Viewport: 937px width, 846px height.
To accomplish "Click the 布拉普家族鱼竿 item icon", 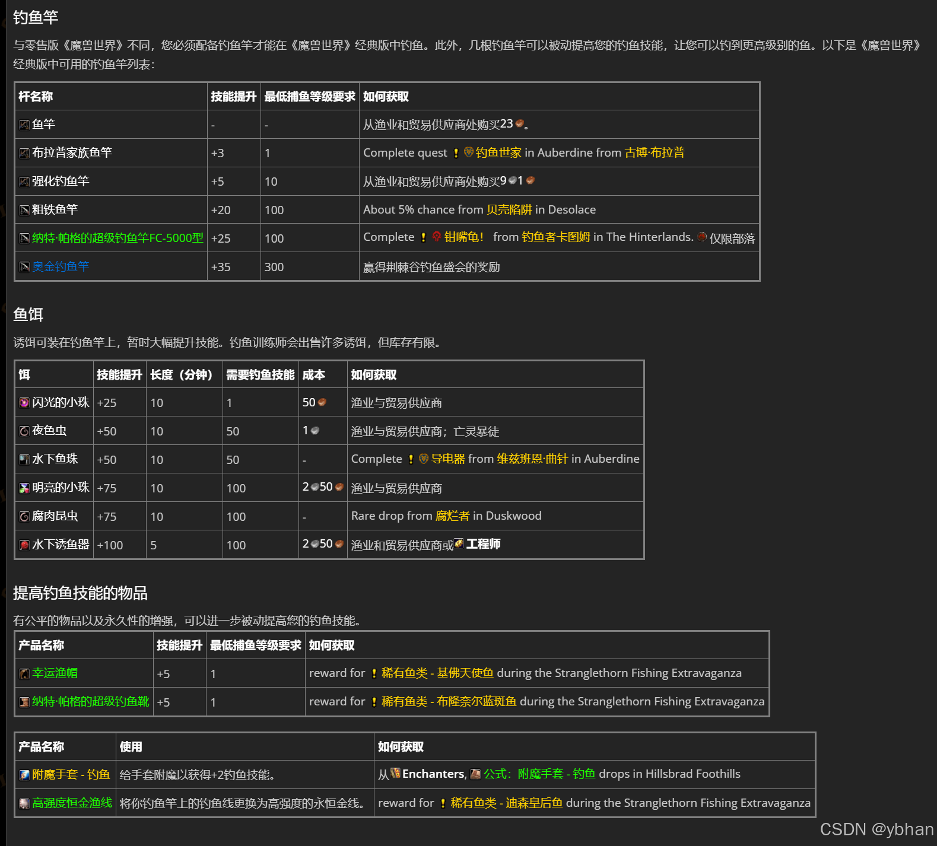I will (x=24, y=153).
